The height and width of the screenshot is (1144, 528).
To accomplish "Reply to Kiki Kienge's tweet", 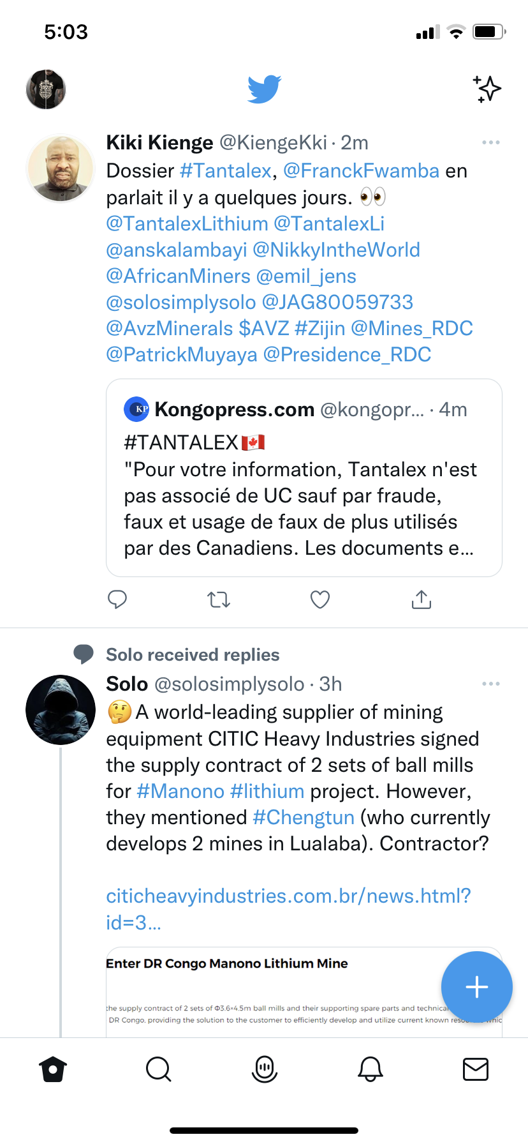I will [117, 599].
